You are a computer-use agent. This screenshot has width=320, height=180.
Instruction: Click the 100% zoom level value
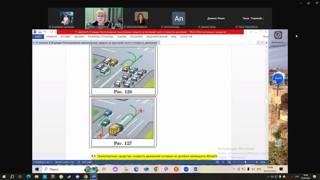tap(262, 162)
